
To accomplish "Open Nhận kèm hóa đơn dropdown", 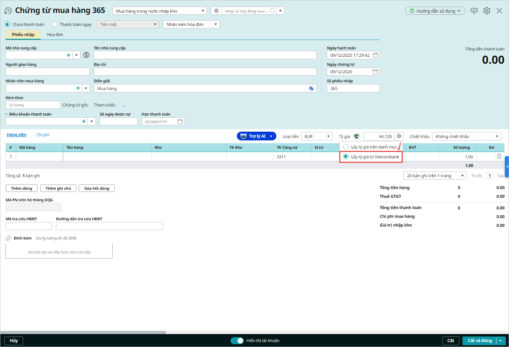I will coord(191,25).
